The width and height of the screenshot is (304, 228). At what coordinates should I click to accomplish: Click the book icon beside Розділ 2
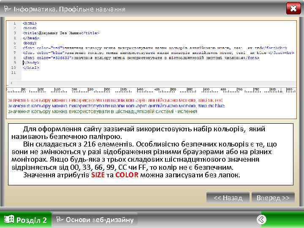[9, 220]
